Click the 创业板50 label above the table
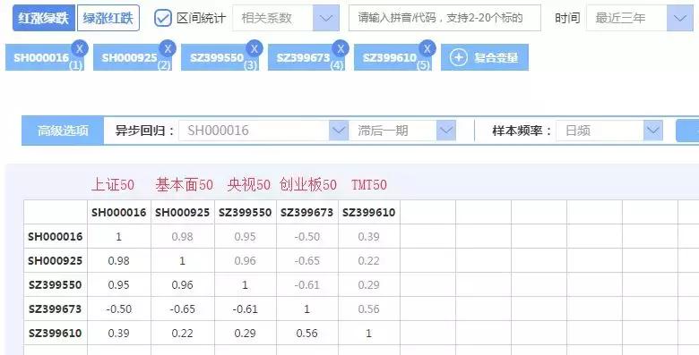The height and width of the screenshot is (355, 699). [x=308, y=184]
